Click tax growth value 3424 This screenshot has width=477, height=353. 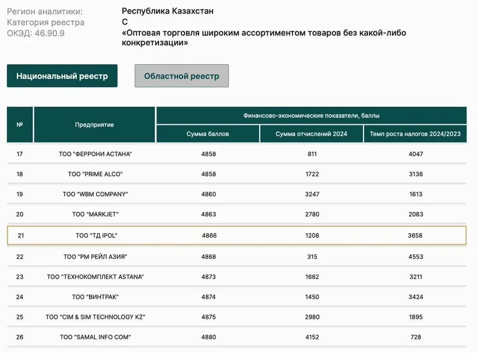click(x=416, y=297)
